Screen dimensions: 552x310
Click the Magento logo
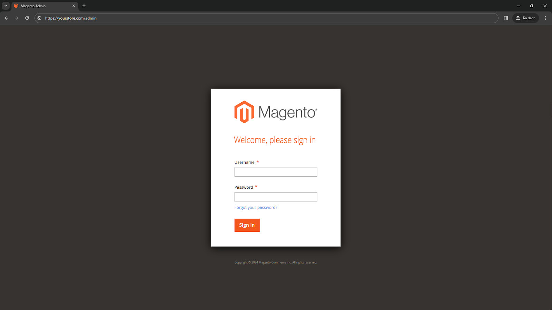[x=276, y=112]
